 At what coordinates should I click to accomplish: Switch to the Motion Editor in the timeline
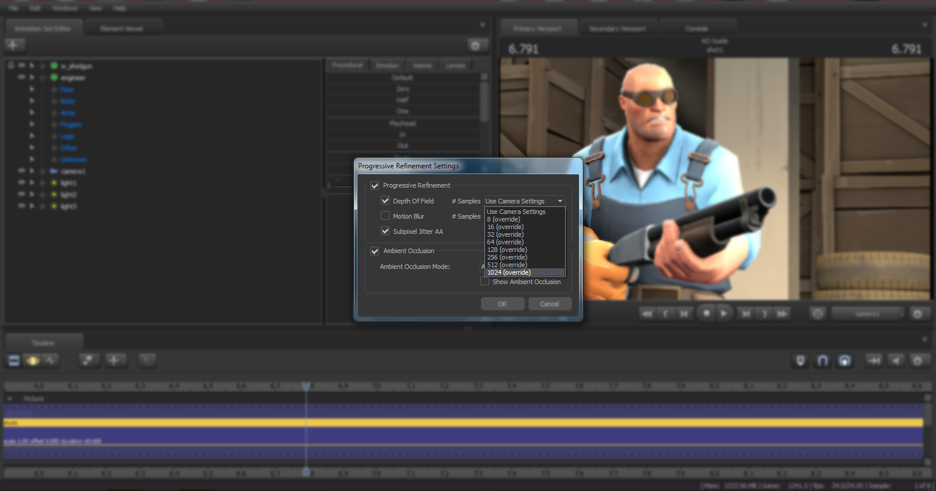coord(33,361)
